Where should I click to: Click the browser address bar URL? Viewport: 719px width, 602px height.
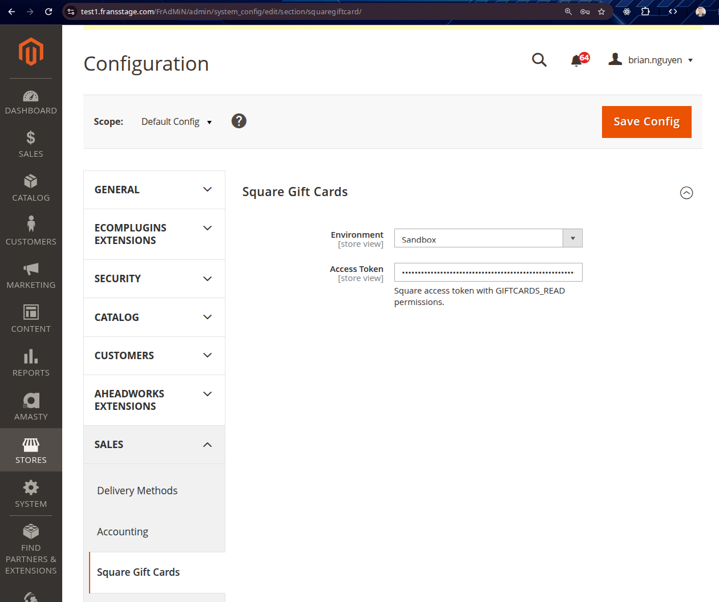coord(221,11)
